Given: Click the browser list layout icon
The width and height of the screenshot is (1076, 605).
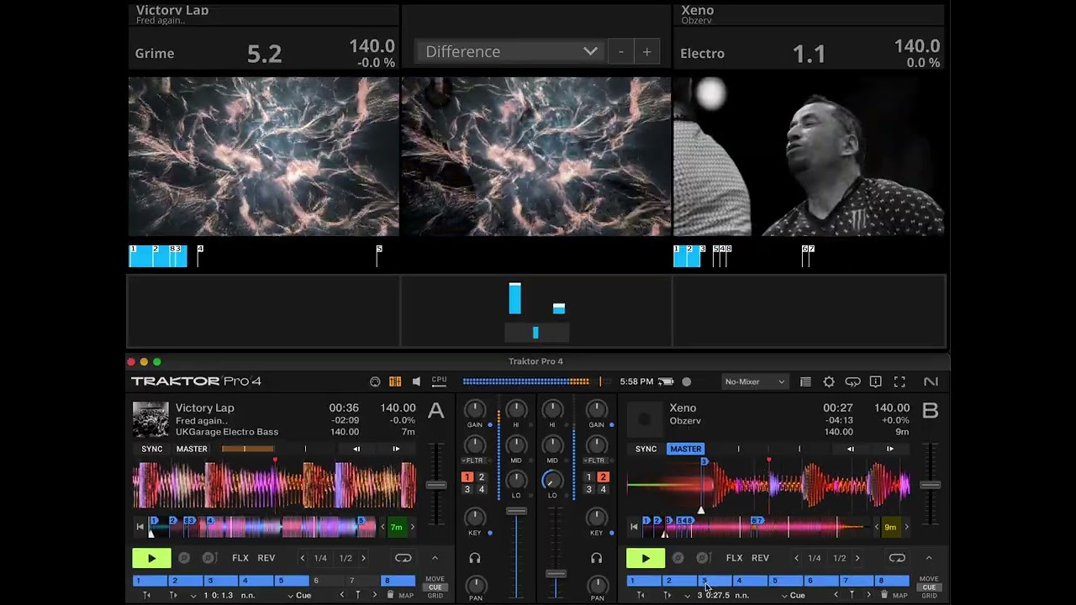Looking at the screenshot, I should (805, 381).
